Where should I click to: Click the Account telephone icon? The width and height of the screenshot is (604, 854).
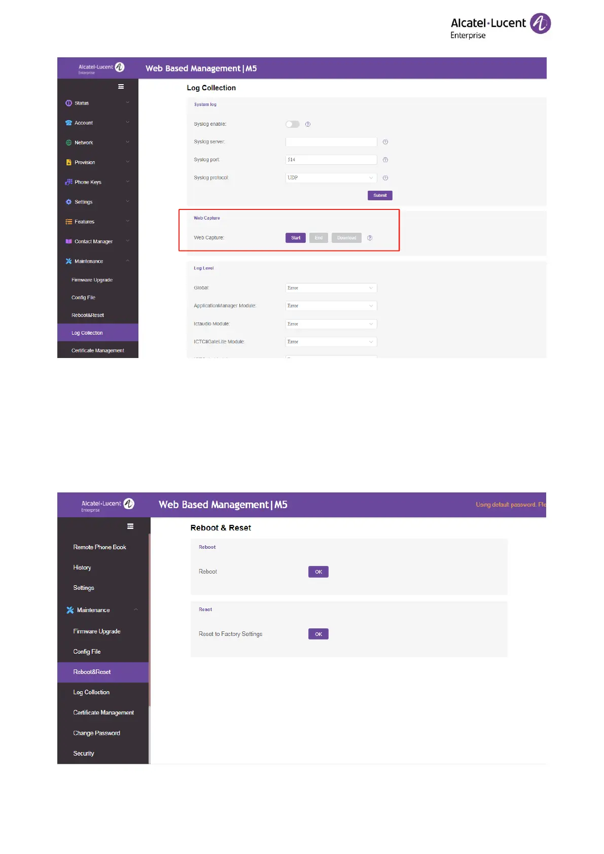[68, 123]
